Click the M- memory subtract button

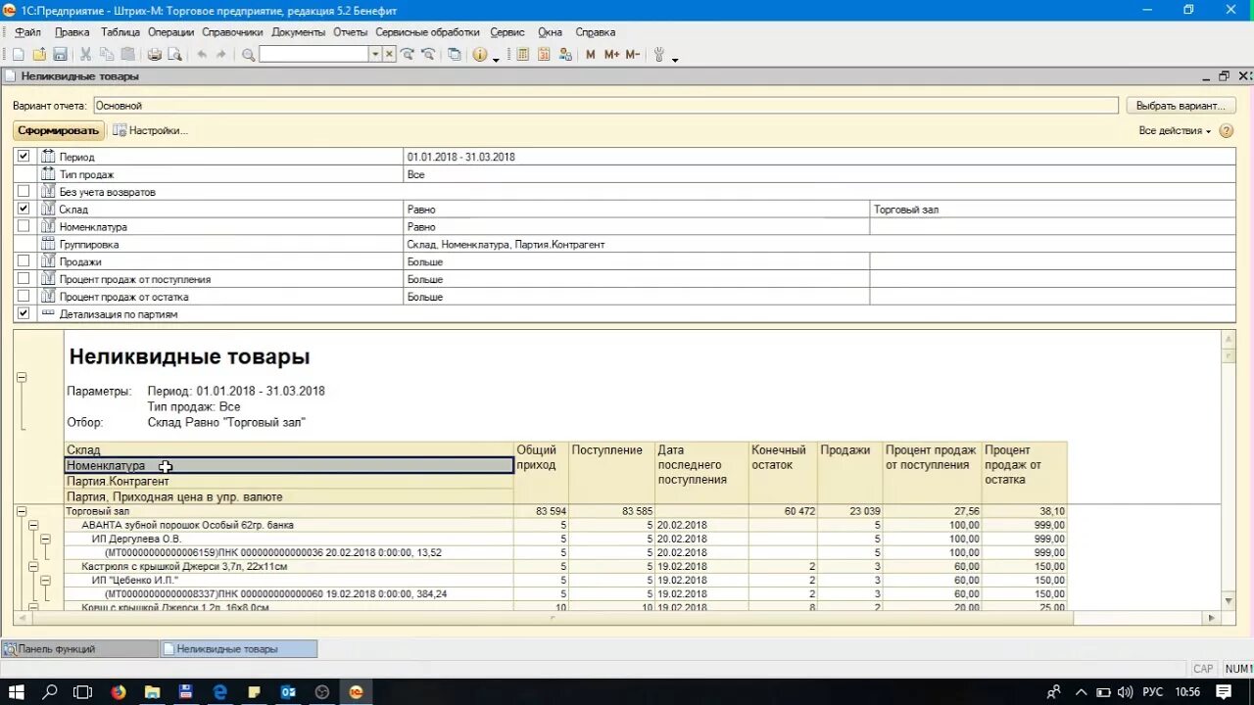(x=633, y=55)
